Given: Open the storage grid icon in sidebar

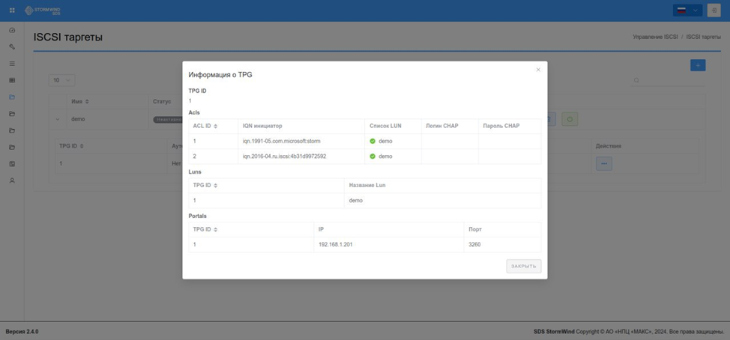Looking at the screenshot, I should 12,80.
